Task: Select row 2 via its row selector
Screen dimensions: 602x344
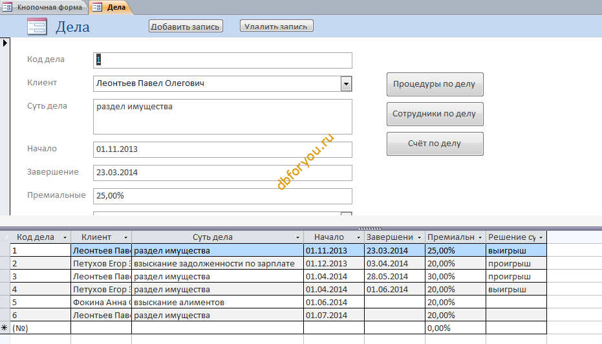Action: 5,263
